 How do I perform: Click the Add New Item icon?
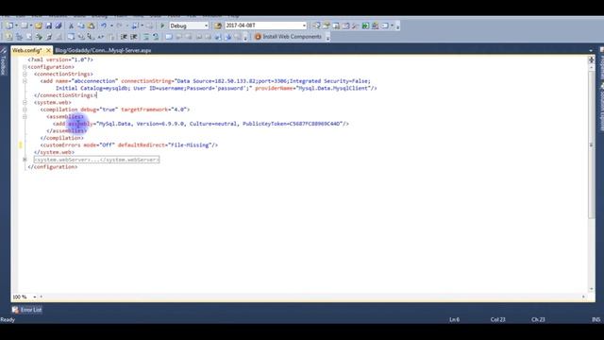(25, 25)
